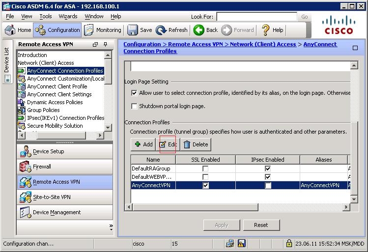Open the Configuration view
This screenshot has width=368, height=252.
coord(57,30)
